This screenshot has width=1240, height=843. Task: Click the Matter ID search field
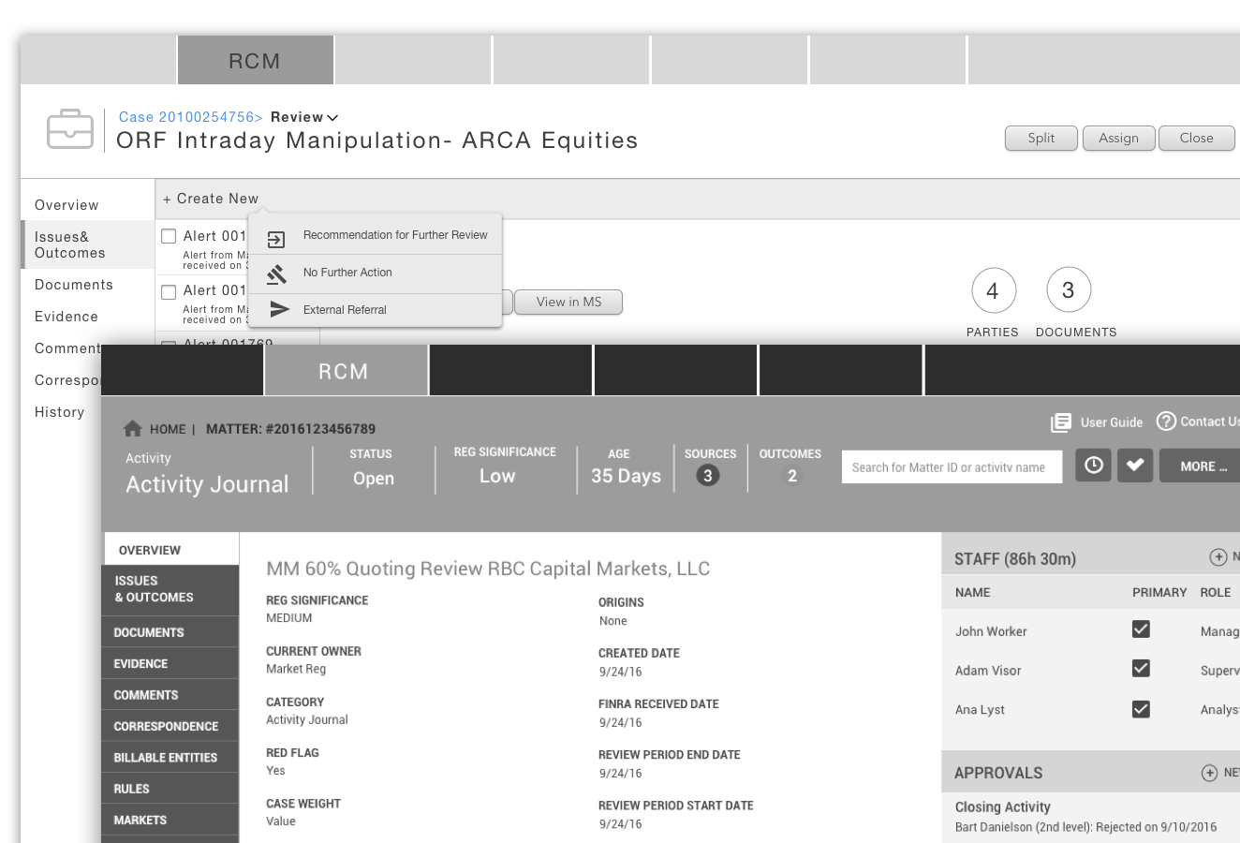pyautogui.click(x=951, y=467)
